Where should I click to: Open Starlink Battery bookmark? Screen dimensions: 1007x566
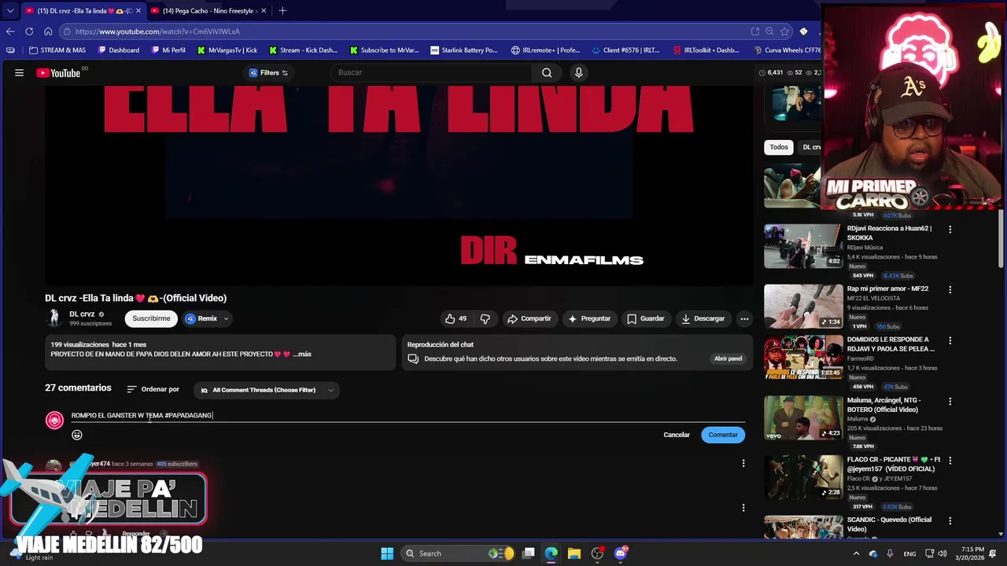464,50
